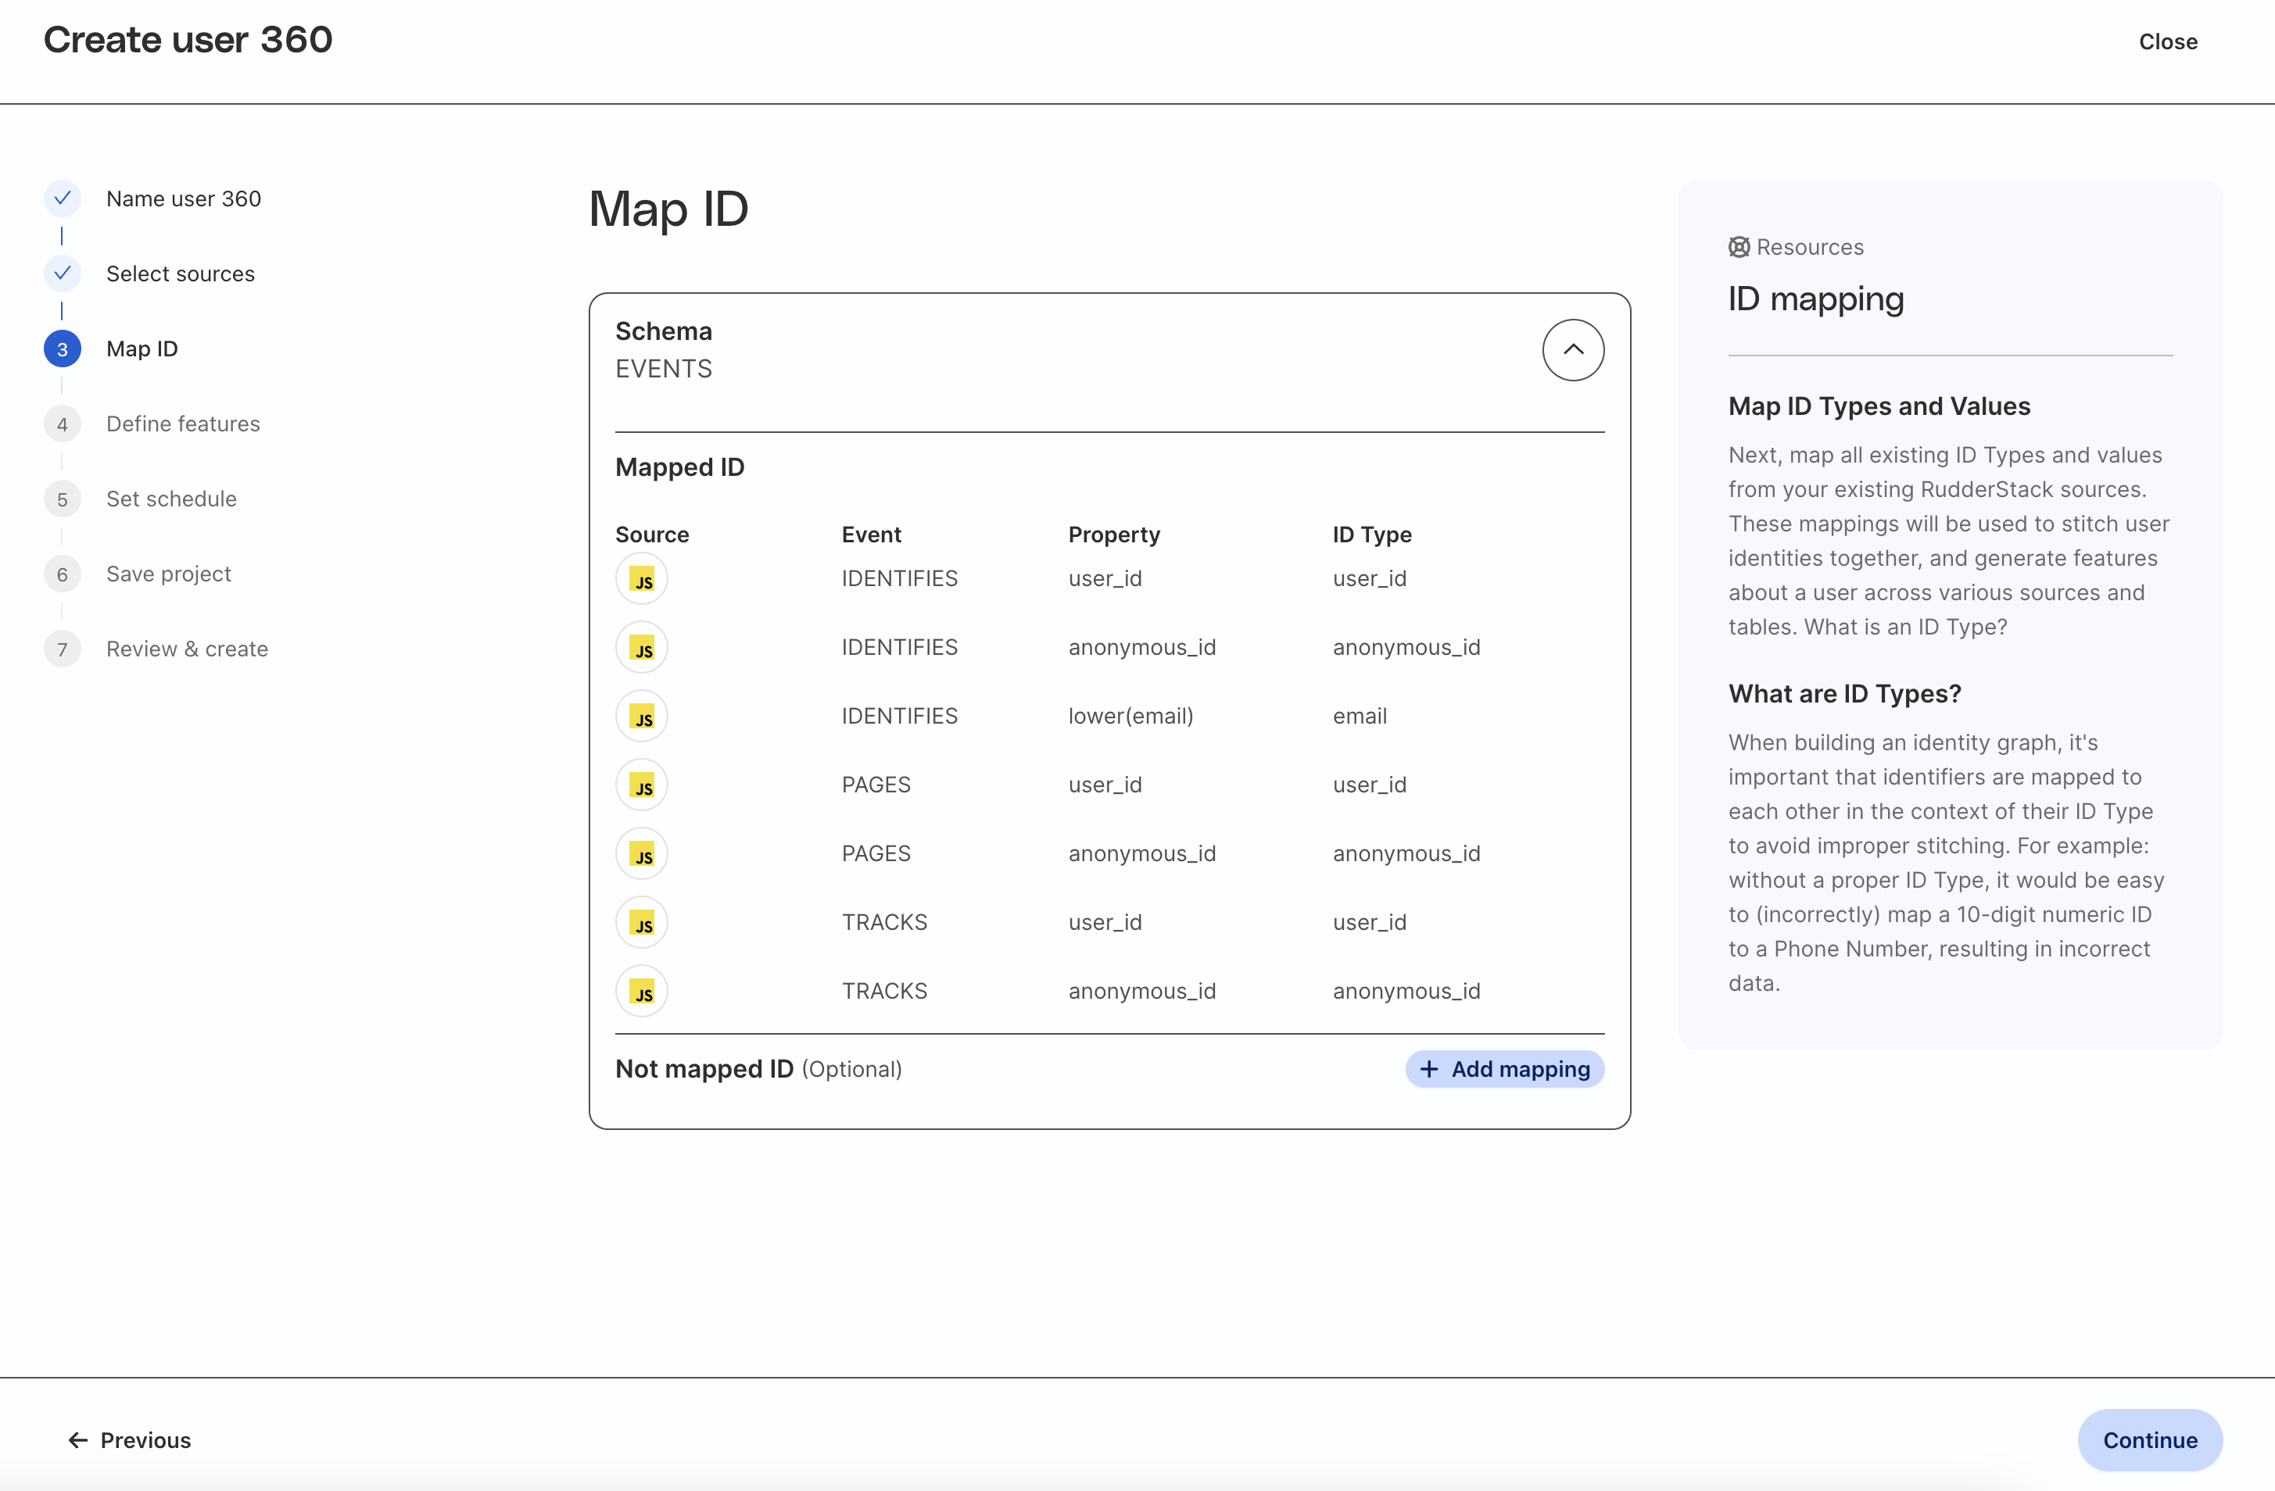Click JS source icon in IDENTIFIES user_id row
Screen dimensions: 2275x1491
(641, 579)
